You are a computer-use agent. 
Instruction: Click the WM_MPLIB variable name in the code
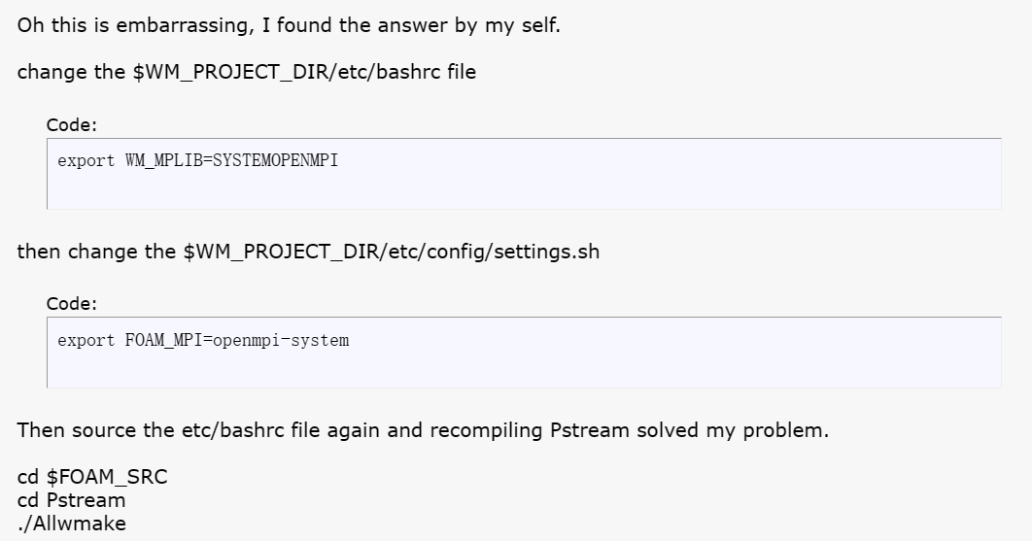[164, 160]
